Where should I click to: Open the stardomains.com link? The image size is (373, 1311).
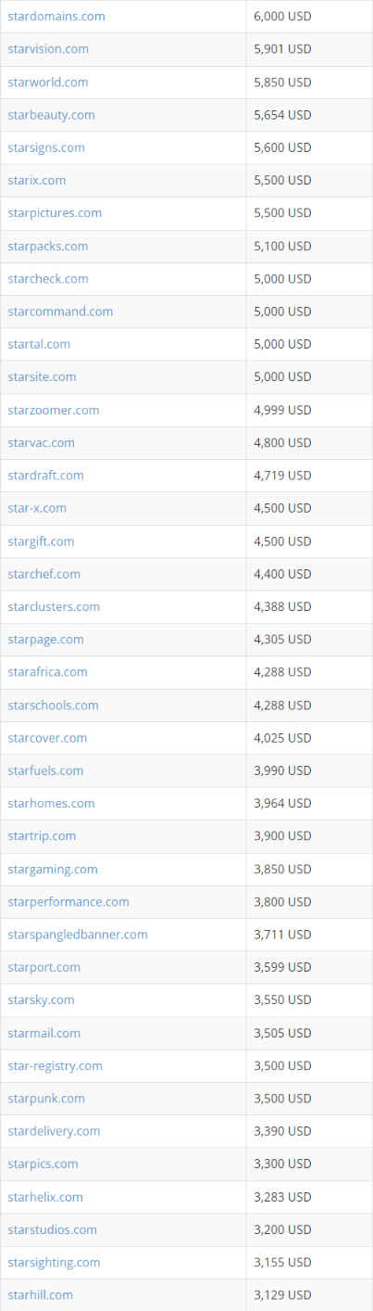pyautogui.click(x=56, y=17)
